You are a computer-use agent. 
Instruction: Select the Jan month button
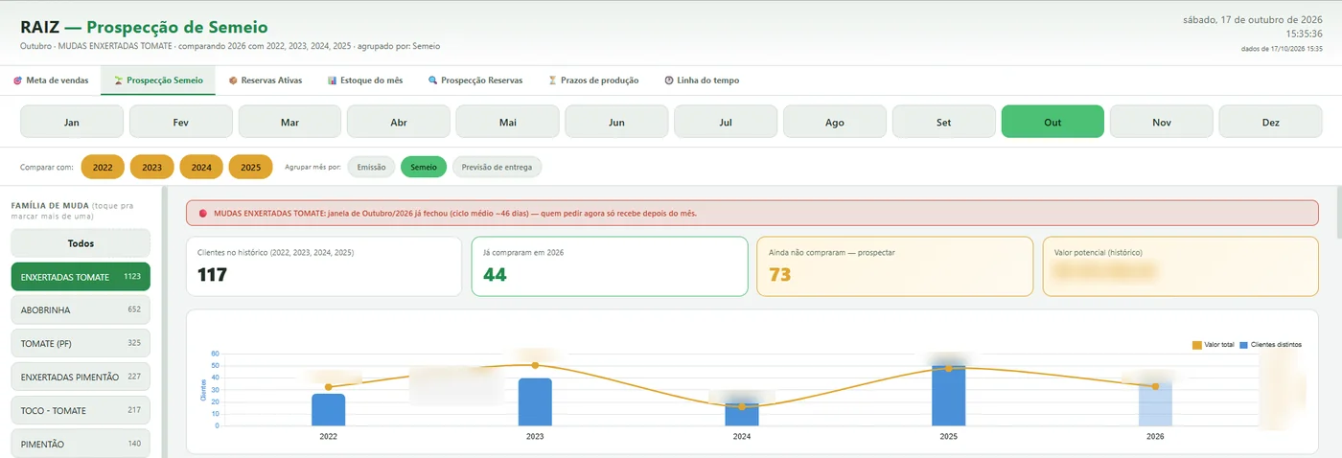tap(72, 122)
